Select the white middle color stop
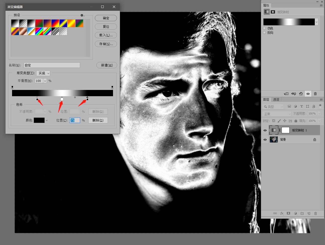 (62, 99)
